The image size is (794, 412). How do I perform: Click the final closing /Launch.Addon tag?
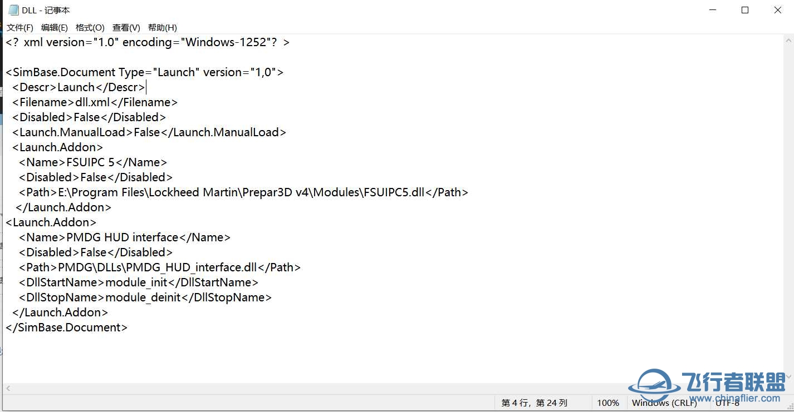(60, 312)
